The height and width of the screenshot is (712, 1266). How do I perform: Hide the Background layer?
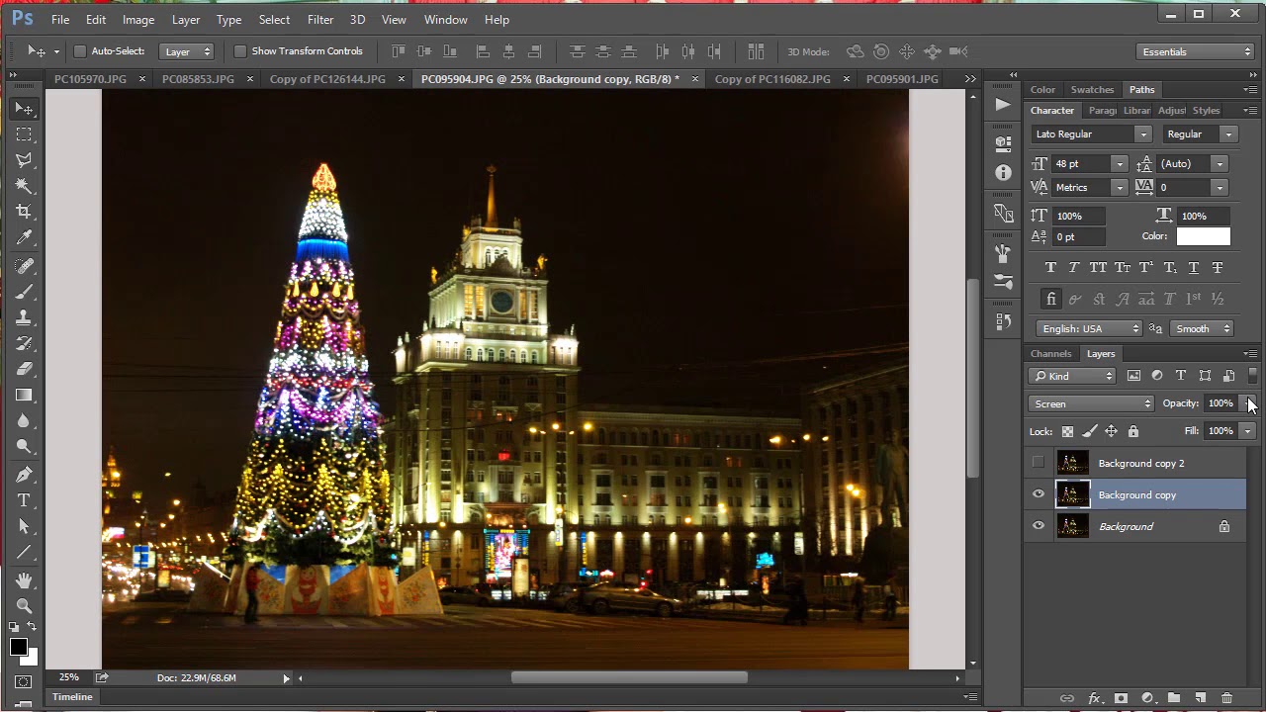(1039, 526)
